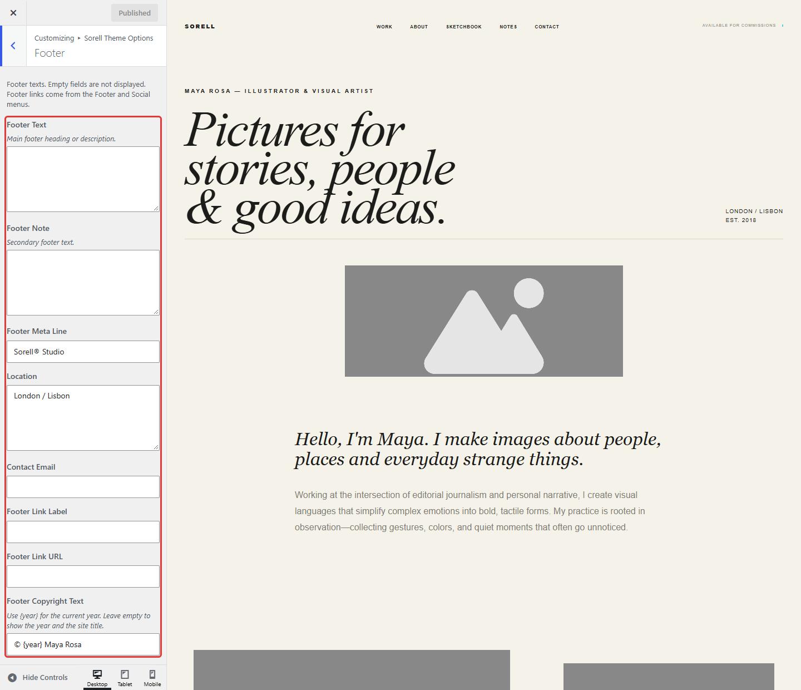Collapse the sidebar via Hide Controls
This screenshot has width=801, height=690.
pyautogui.click(x=38, y=677)
